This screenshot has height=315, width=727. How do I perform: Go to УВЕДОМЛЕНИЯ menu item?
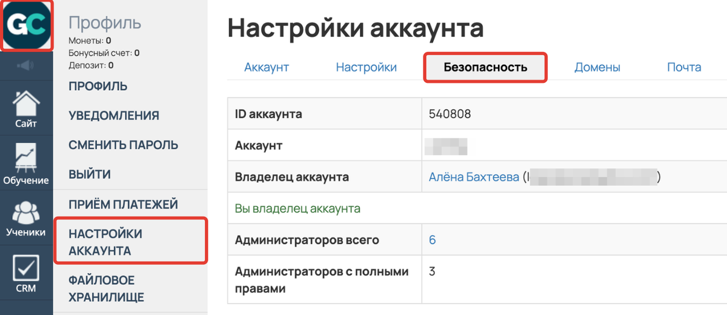[x=114, y=116]
